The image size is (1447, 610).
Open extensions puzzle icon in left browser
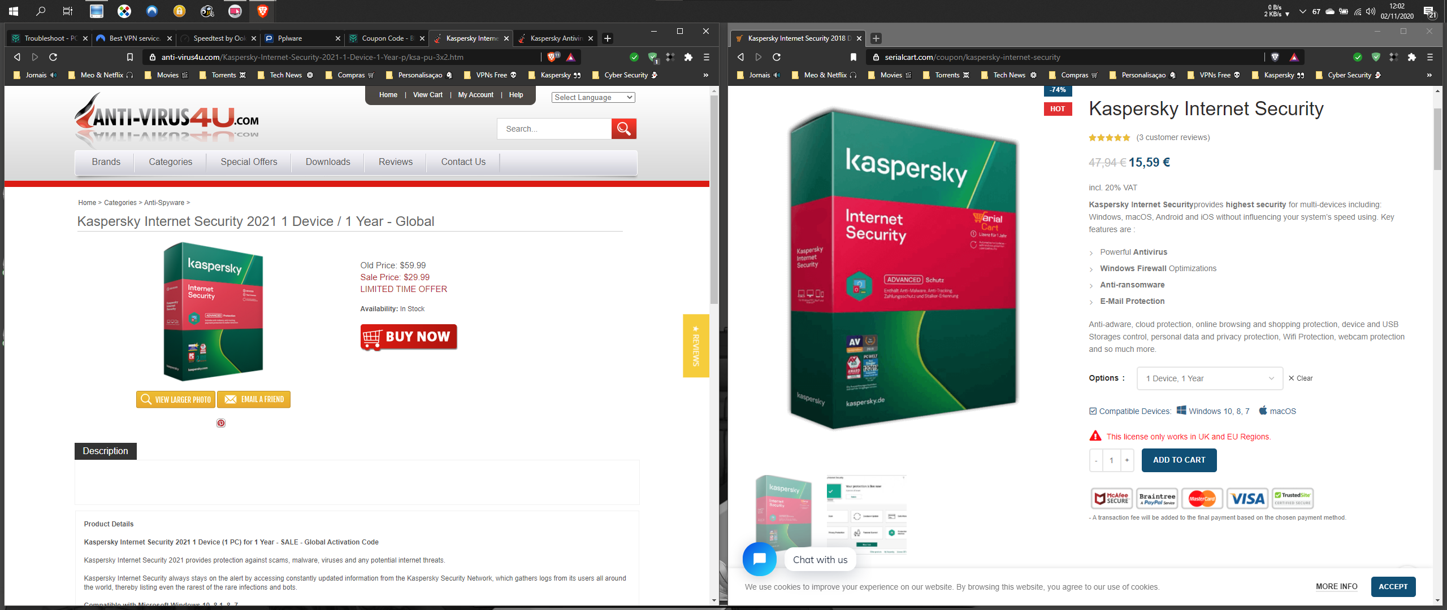(x=688, y=57)
